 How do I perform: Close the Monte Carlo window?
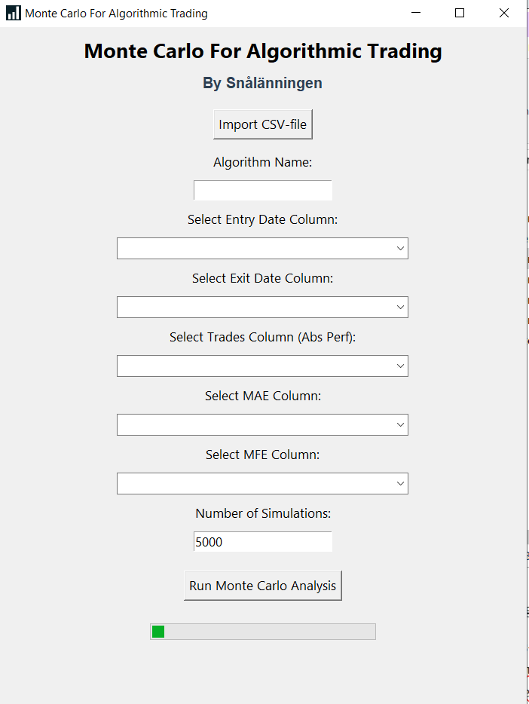[504, 13]
